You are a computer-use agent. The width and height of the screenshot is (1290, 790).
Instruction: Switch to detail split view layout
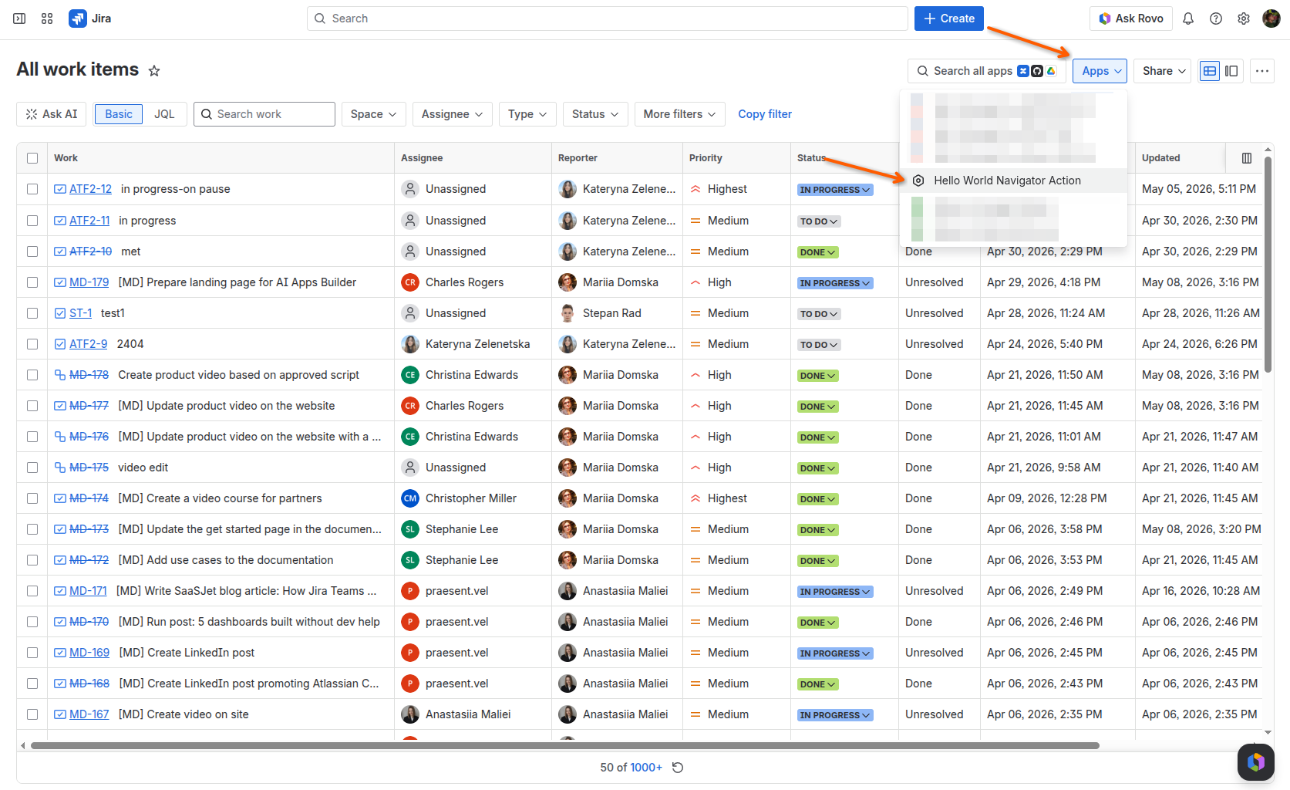pyautogui.click(x=1231, y=71)
